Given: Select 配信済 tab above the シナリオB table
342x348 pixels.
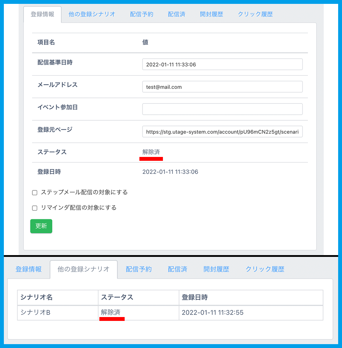Looking at the screenshot, I should (x=177, y=269).
